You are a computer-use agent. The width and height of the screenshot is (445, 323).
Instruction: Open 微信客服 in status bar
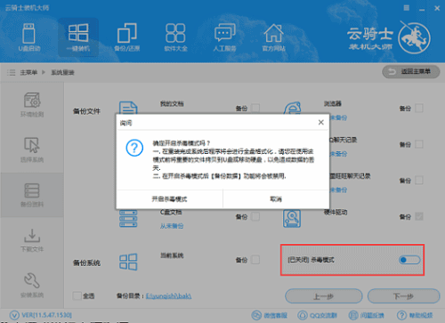[x=270, y=315]
